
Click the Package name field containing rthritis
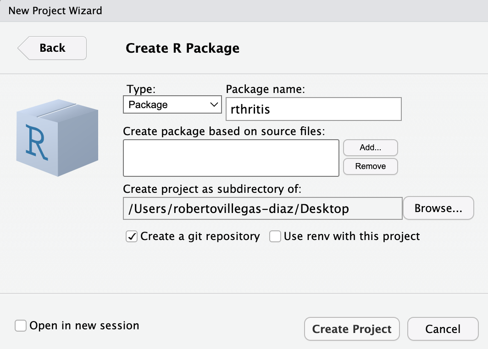coord(314,109)
